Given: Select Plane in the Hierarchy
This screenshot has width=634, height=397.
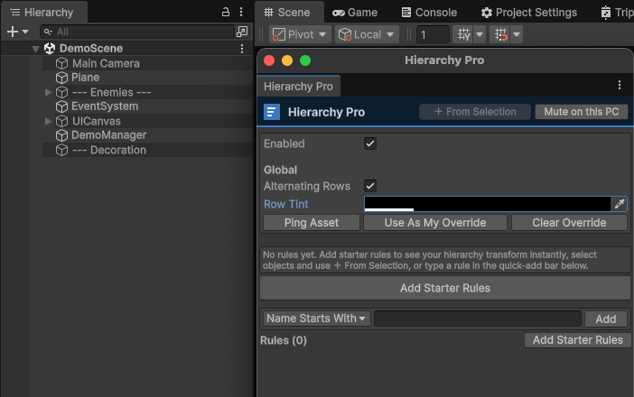Looking at the screenshot, I should tap(85, 78).
